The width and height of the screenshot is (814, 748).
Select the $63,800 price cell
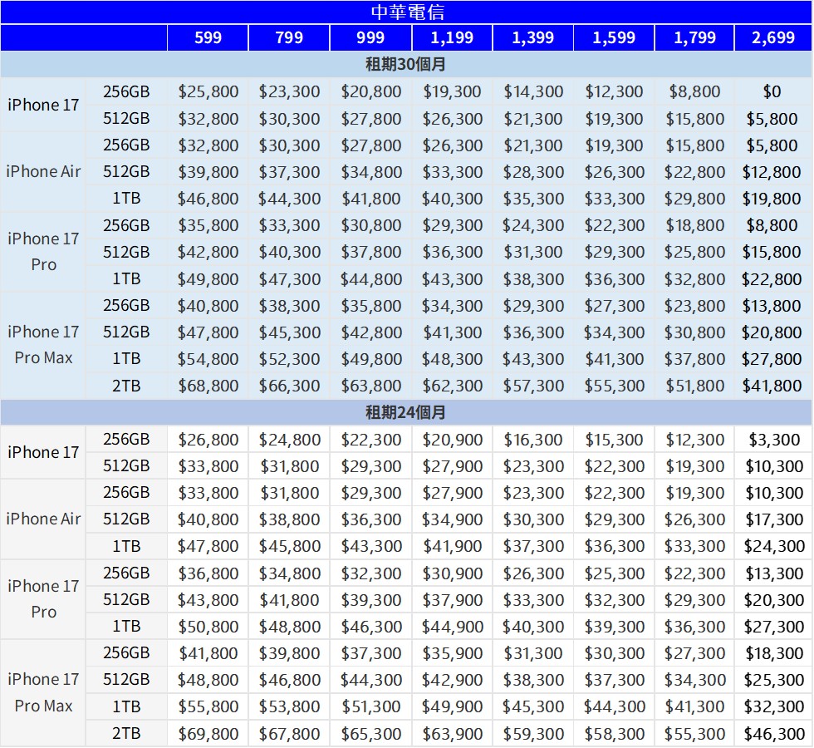coord(371,386)
